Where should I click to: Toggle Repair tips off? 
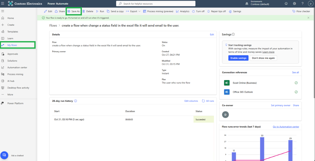[x=216, y=11]
